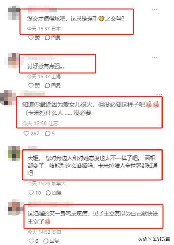
Task: Open options for the 深交才值得炫吧 comment
Action: pyautogui.click(x=155, y=10)
